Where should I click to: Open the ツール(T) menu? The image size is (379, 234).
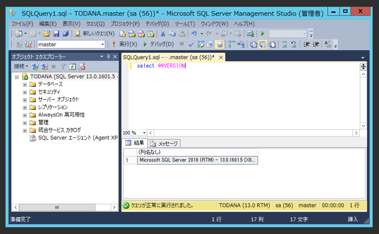point(184,24)
